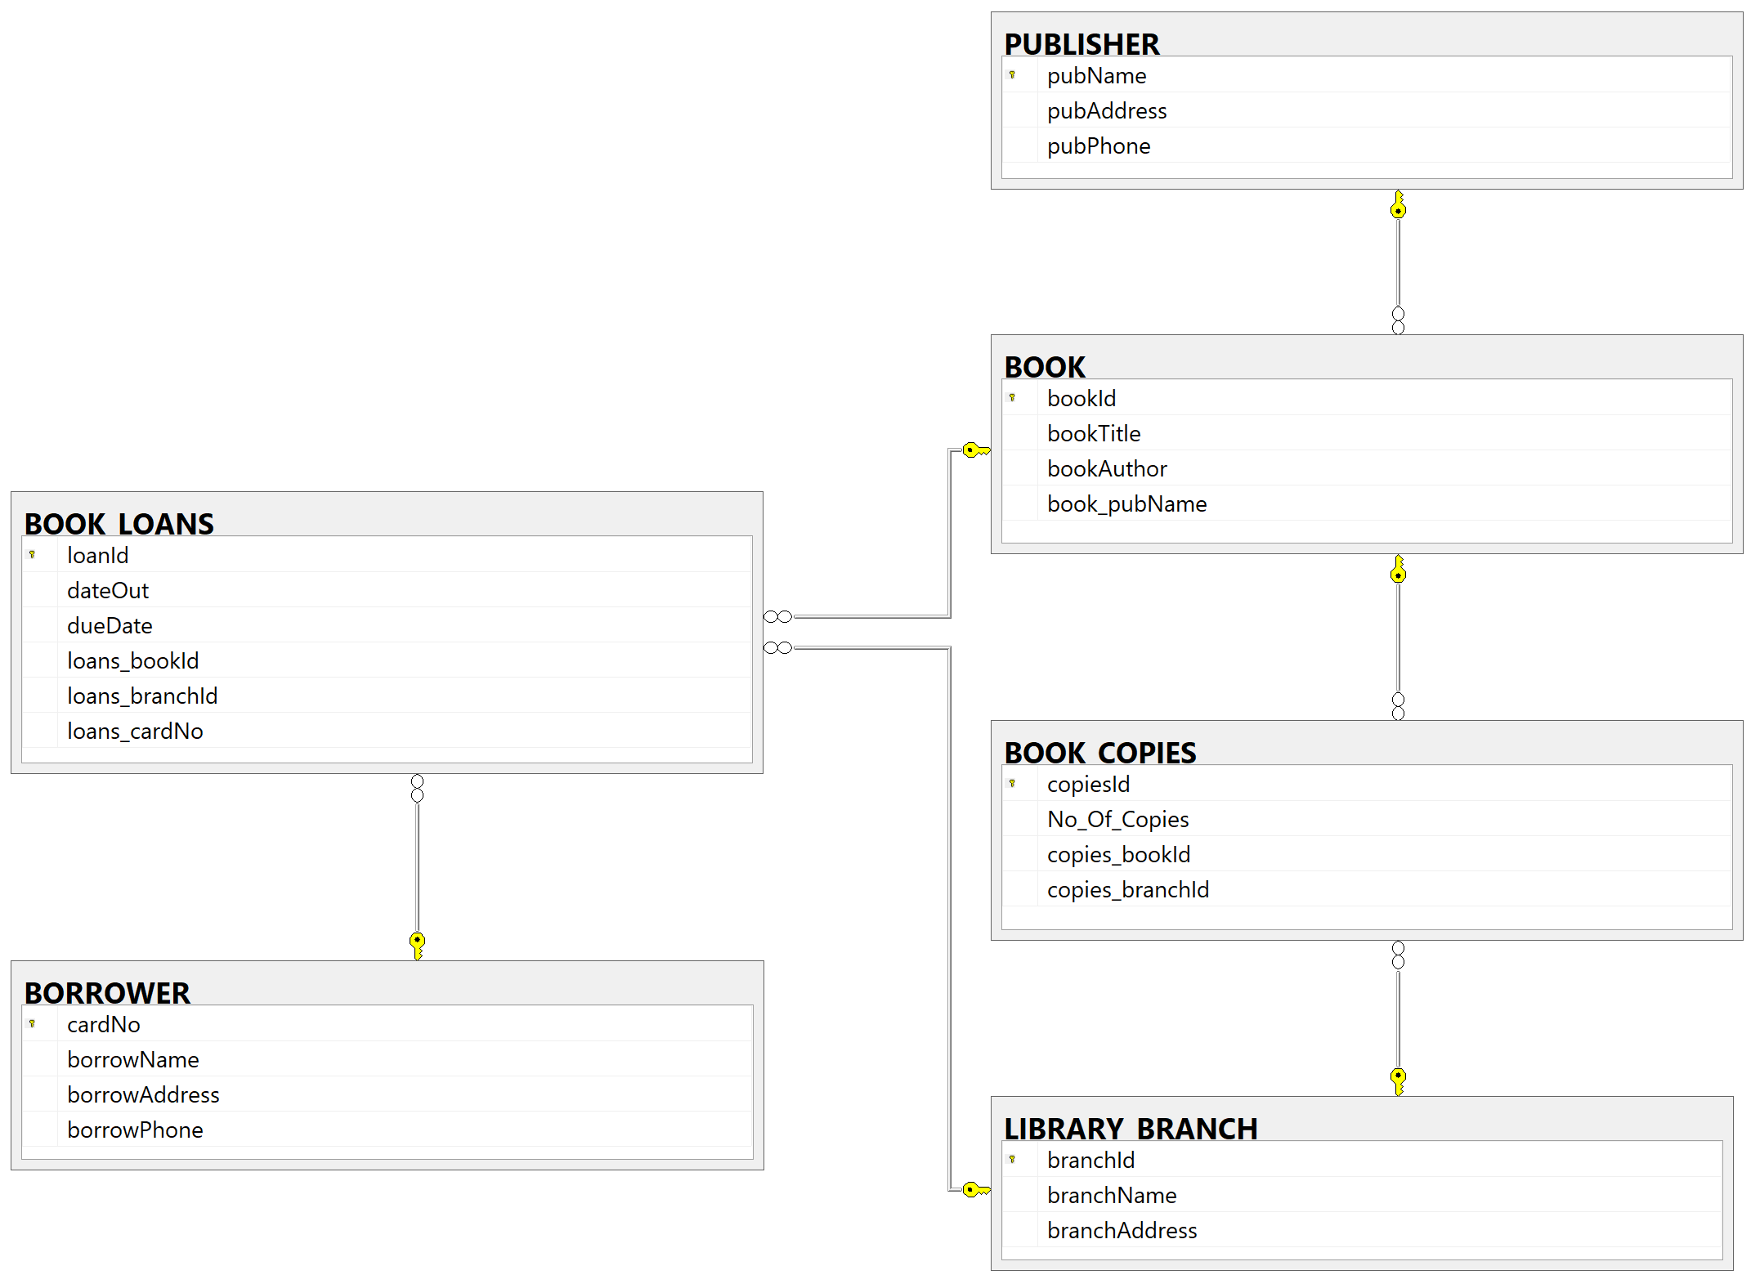This screenshot has height=1284, width=1751.
Task: Select the BOOK_LOANS table title
Action: 119,523
